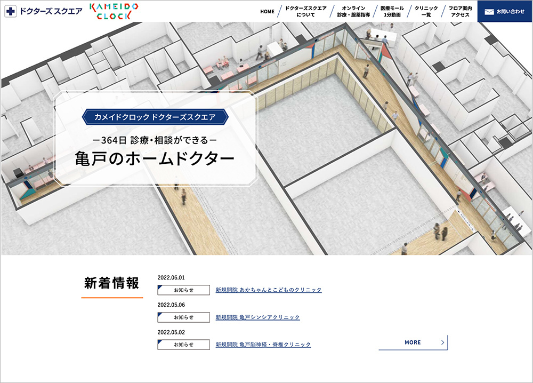Open the HOME menu item
The image size is (533, 383).
coord(267,11)
